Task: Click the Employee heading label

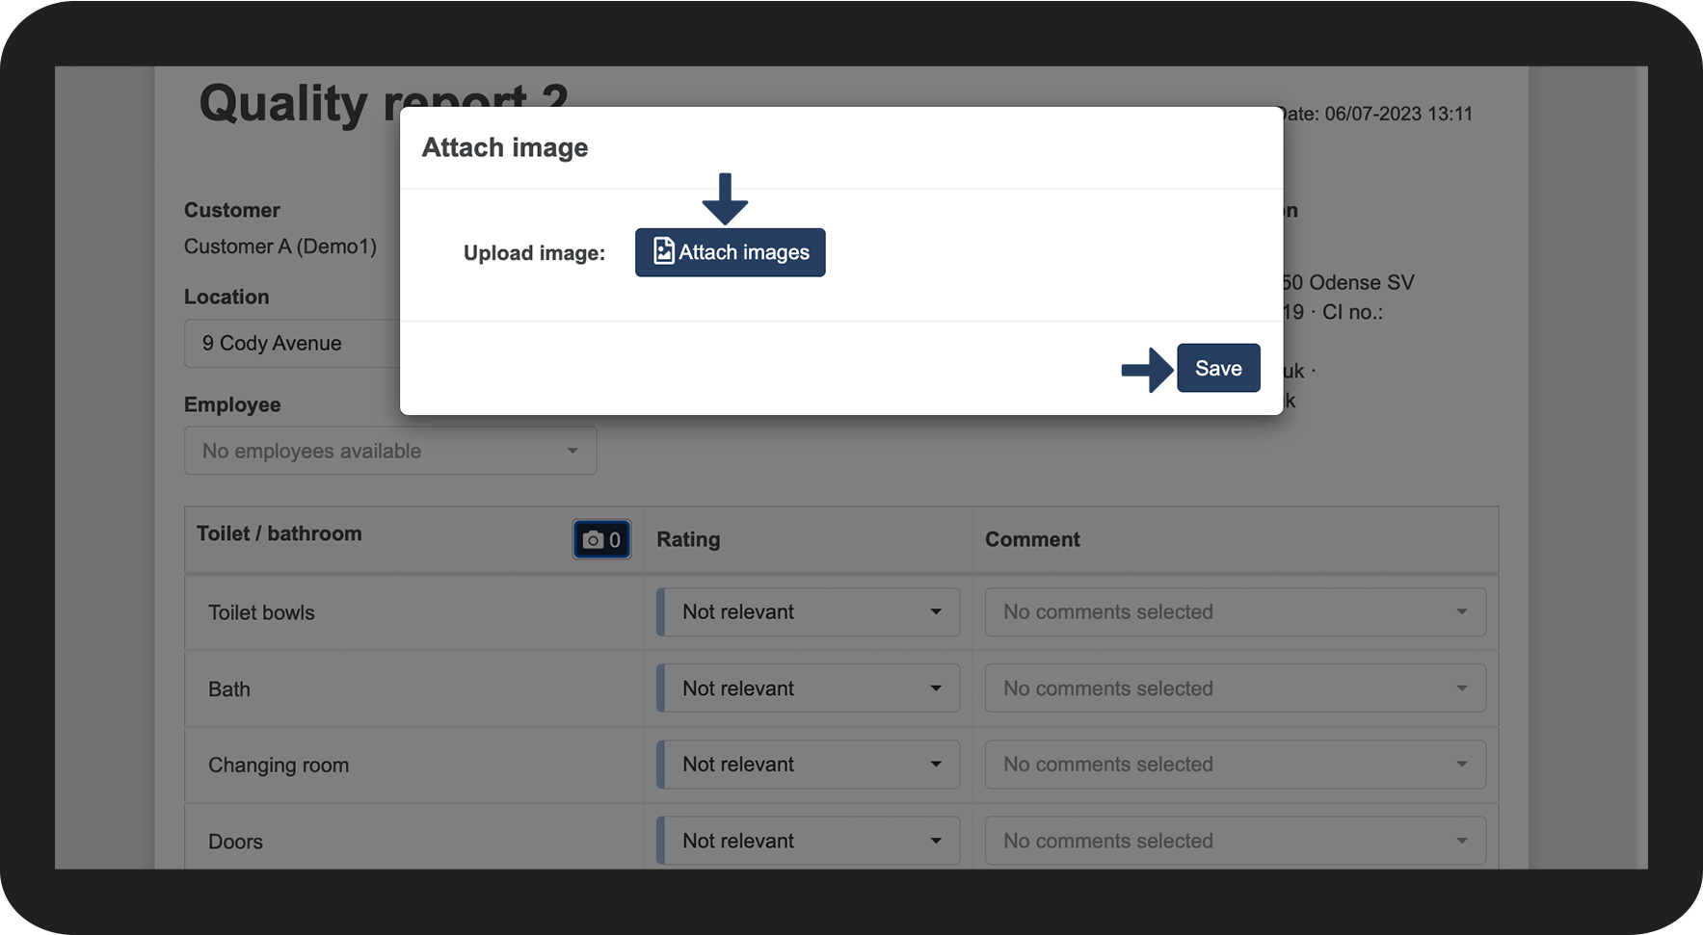Action: coord(232,404)
